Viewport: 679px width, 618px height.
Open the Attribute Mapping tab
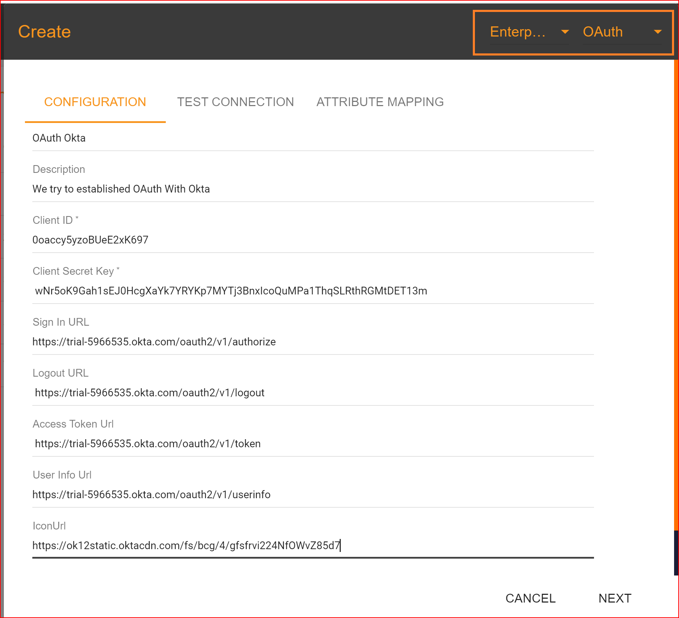click(380, 102)
